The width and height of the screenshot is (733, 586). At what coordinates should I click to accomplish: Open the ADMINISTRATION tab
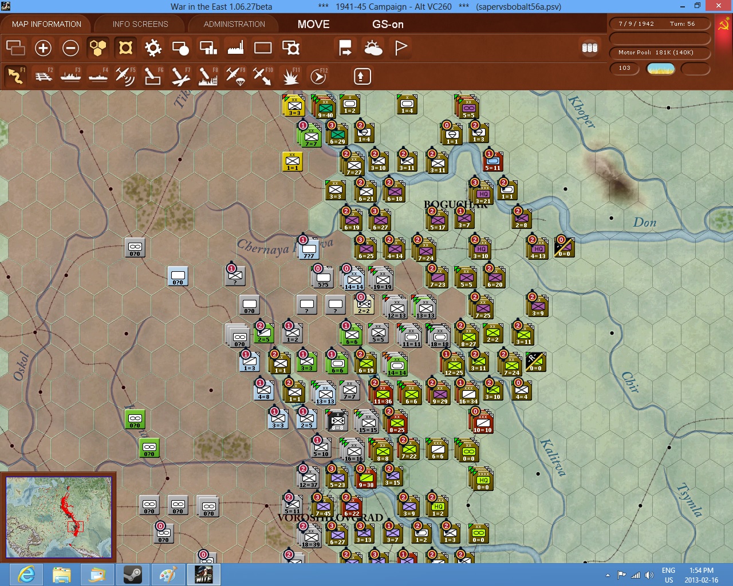point(234,24)
